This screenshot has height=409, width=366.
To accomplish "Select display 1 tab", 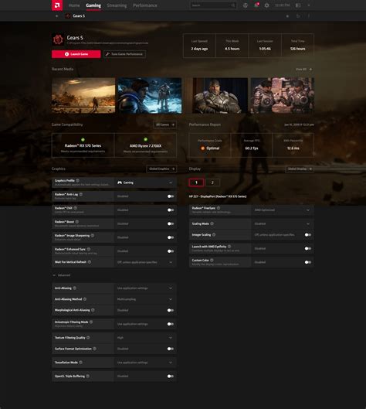I will click(196, 182).
